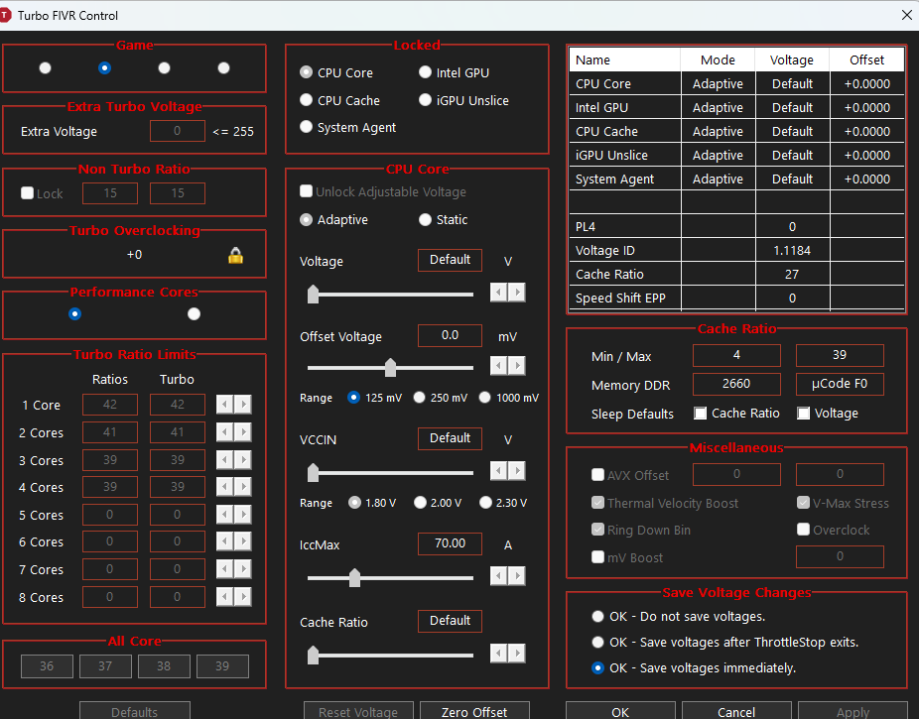Click left arrow next to VCCIN slider
The width and height of the screenshot is (919, 719).
pyautogui.click(x=499, y=471)
